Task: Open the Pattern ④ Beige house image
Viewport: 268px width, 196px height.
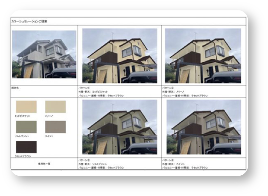Action: pyautogui.click(x=204, y=127)
